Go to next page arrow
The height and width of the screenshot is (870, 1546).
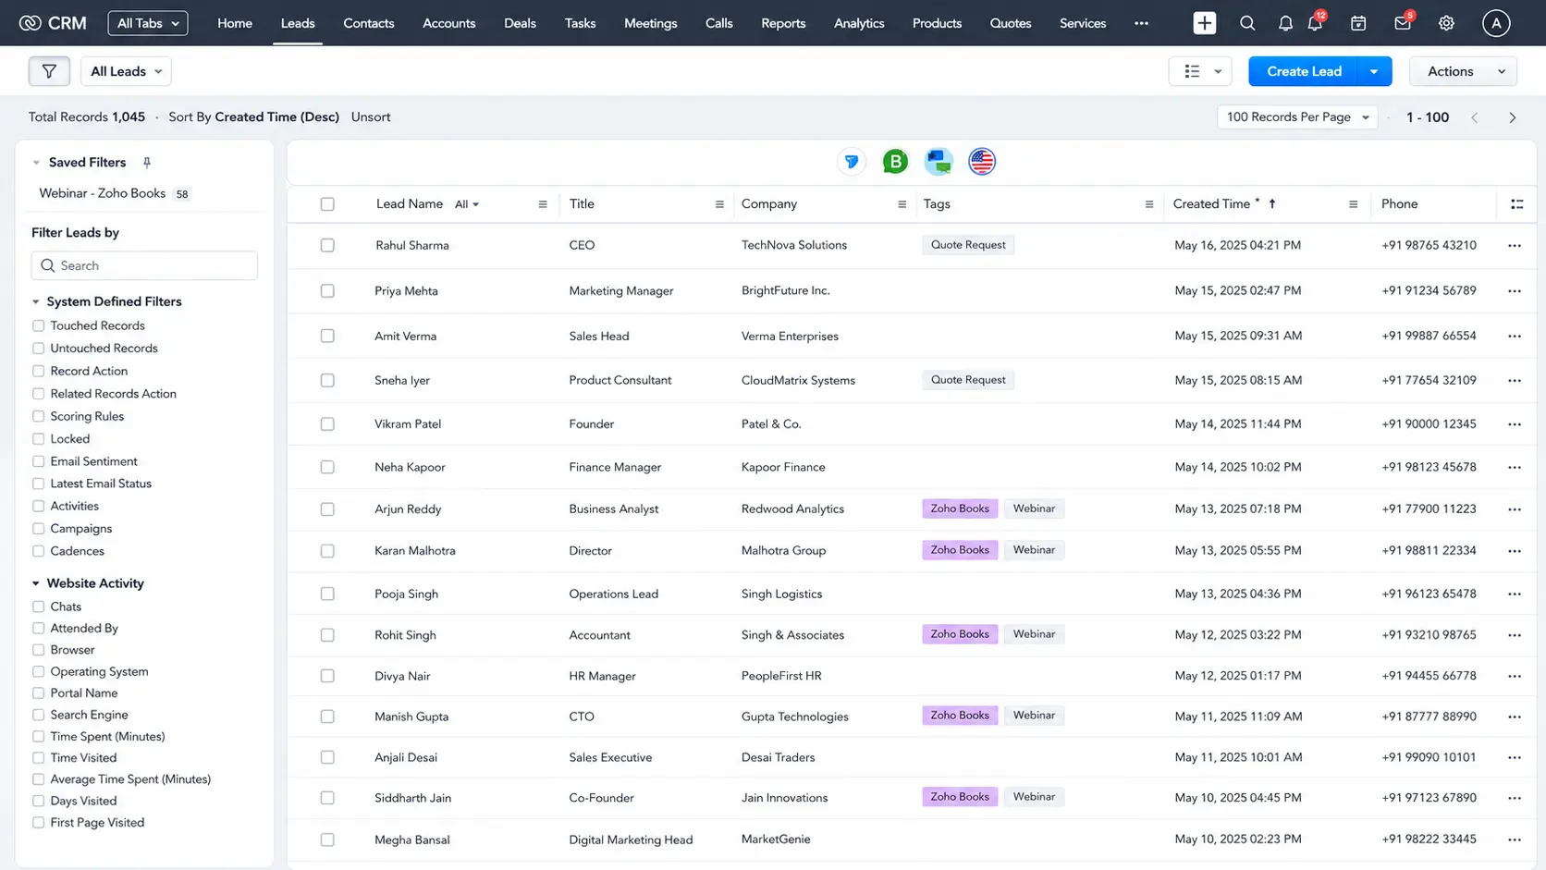click(x=1513, y=117)
